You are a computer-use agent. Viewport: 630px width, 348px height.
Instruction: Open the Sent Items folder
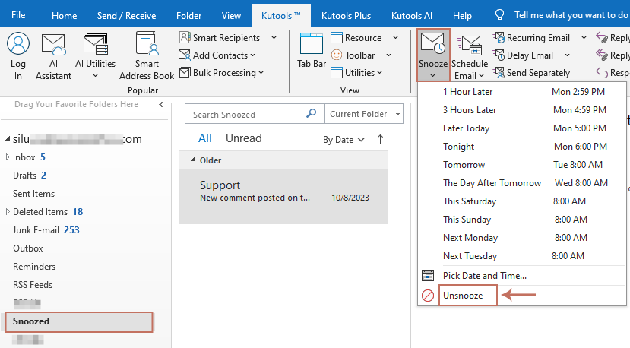(33, 194)
